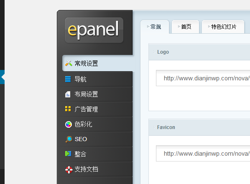Click the color wheel 色彩化 icon

click(x=69, y=124)
